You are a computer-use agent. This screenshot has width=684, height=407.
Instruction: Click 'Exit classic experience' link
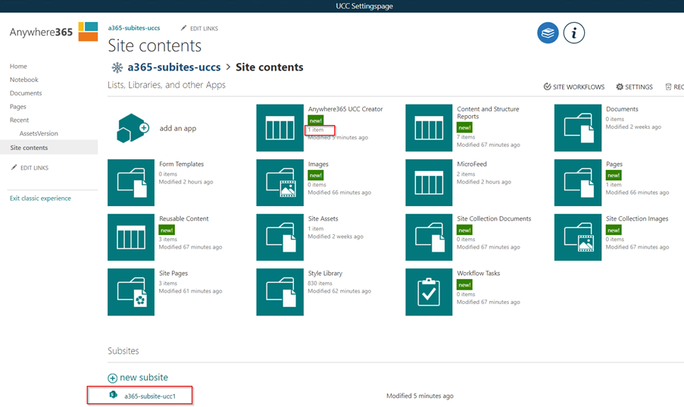40,199
